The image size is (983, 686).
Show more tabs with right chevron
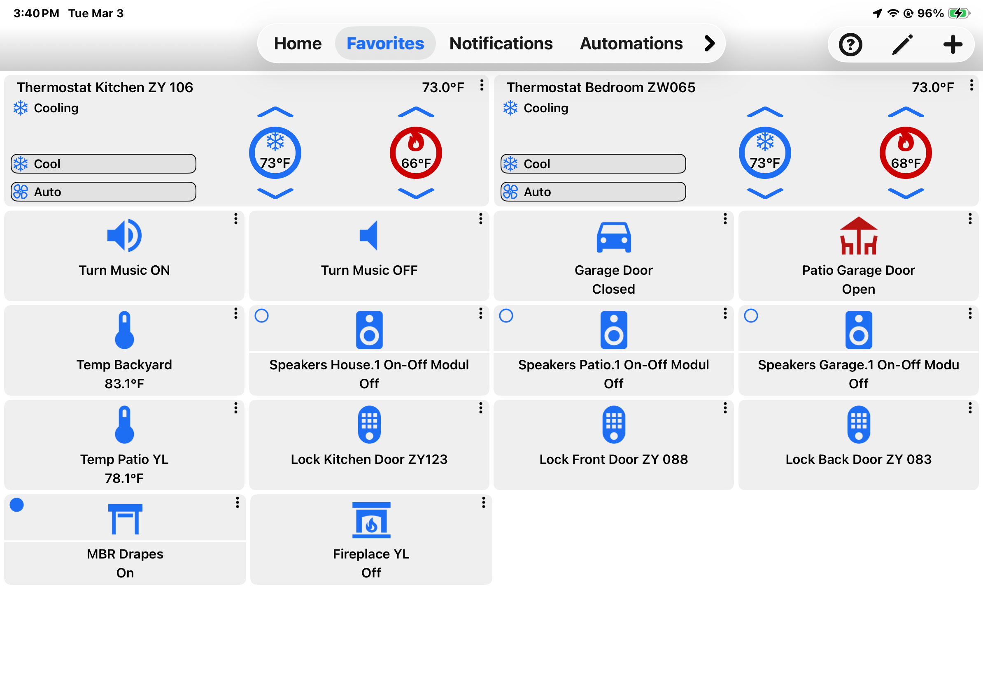point(709,43)
